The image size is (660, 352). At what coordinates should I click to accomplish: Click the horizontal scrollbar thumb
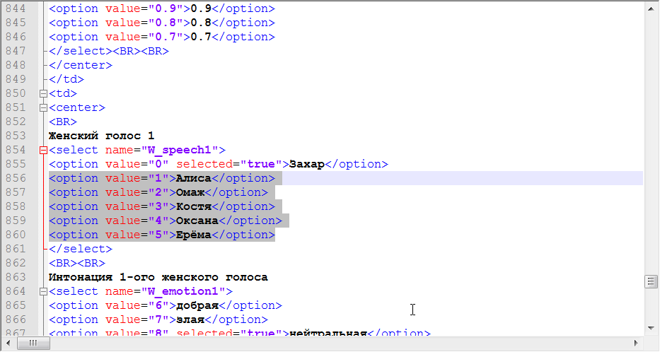pos(33,344)
